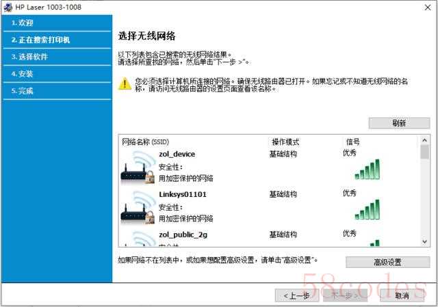Go back with the <上一步 button

click(x=297, y=295)
